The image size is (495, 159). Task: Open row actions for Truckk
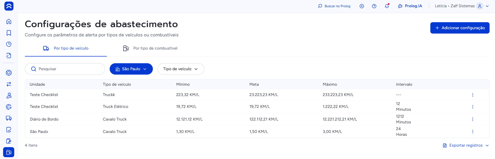473,95
